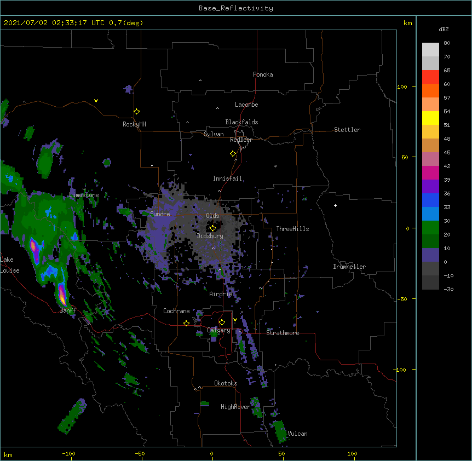Pick the light blue 30–33 dBZ legend swatch
472x461 pixels.
430,214
